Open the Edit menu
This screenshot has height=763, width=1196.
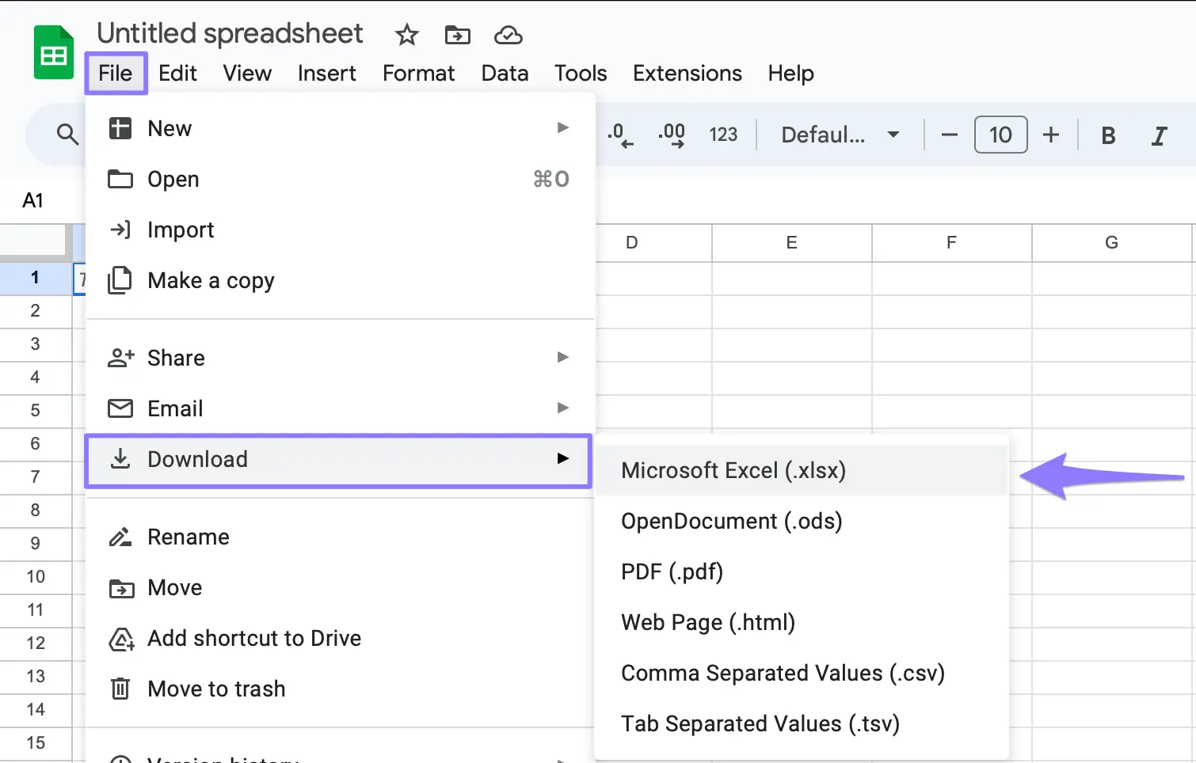[177, 74]
